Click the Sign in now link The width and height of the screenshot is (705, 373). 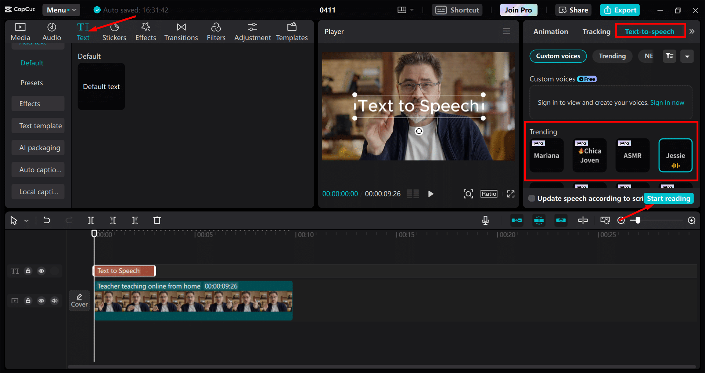pyautogui.click(x=667, y=103)
